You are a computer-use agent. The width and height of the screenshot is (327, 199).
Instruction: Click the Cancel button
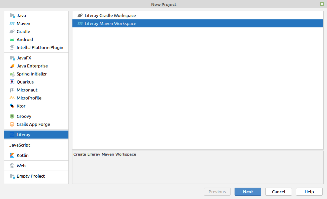[x=278, y=192]
